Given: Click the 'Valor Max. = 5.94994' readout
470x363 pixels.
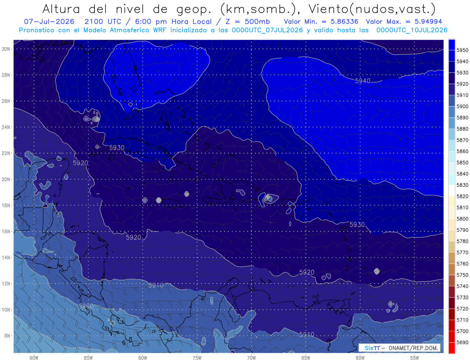Looking at the screenshot, I should pos(404,22).
